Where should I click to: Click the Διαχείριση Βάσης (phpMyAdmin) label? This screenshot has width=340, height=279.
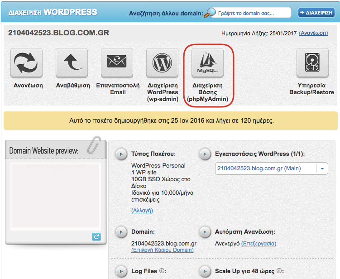pyautogui.click(x=207, y=92)
